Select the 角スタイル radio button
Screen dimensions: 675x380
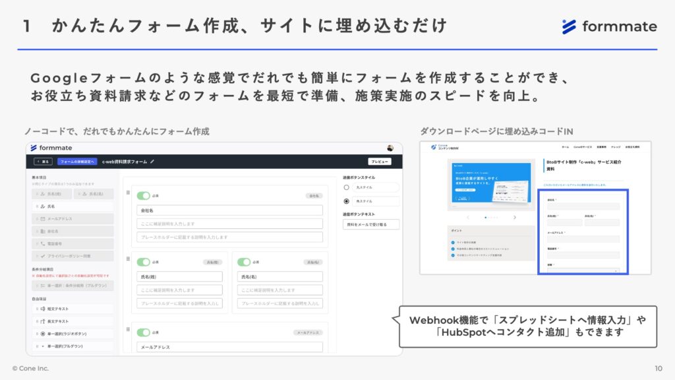(x=346, y=201)
